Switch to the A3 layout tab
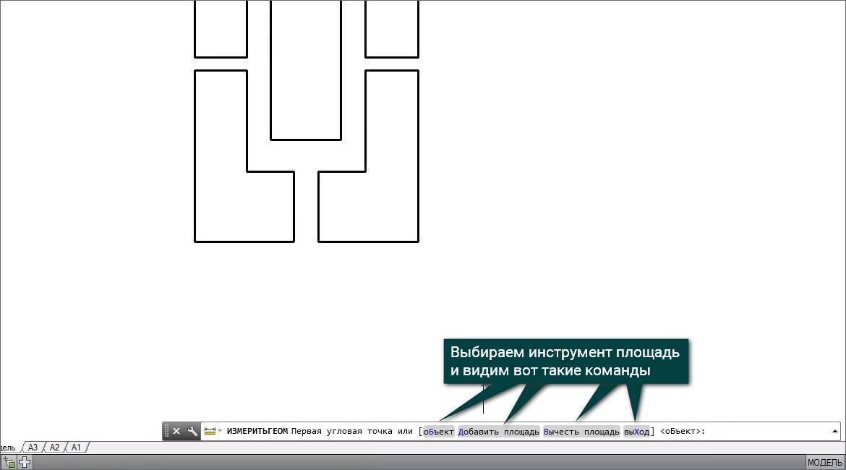The image size is (846, 470). (33, 448)
